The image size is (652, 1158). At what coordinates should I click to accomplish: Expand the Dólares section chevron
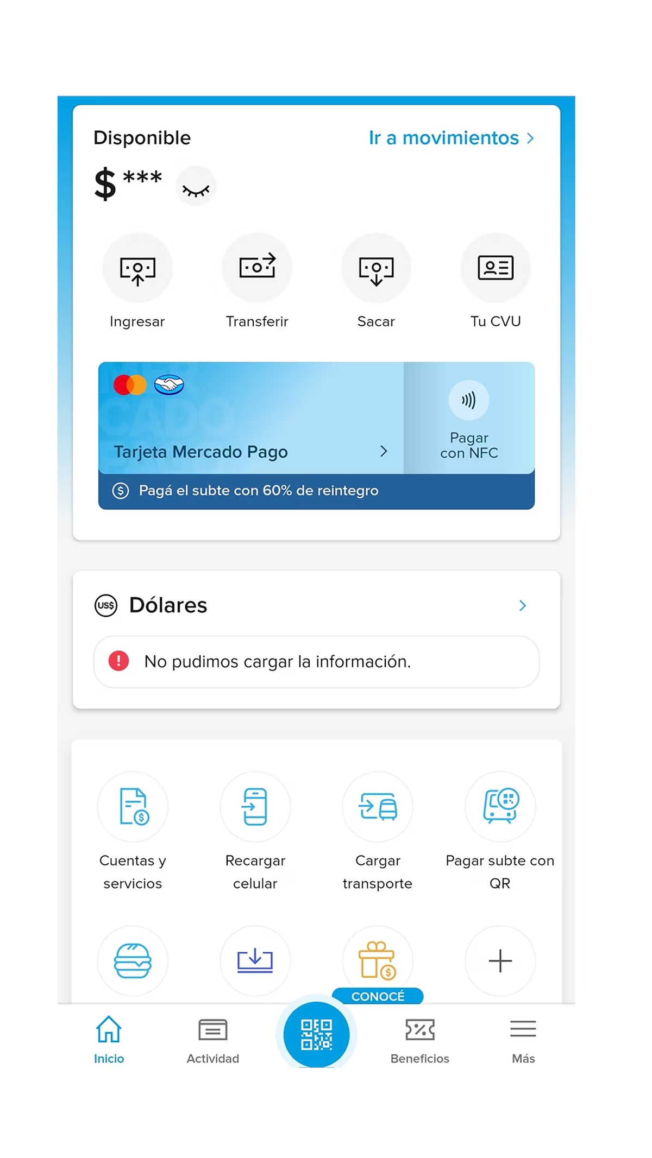(523, 605)
